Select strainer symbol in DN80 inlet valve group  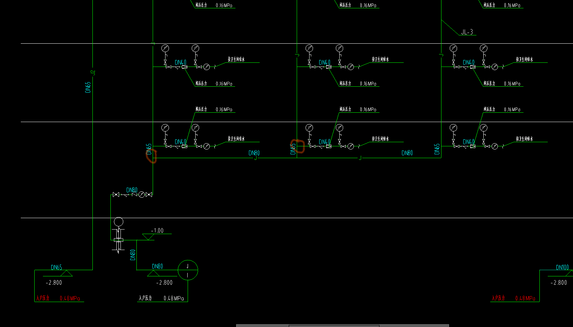[x=125, y=195]
